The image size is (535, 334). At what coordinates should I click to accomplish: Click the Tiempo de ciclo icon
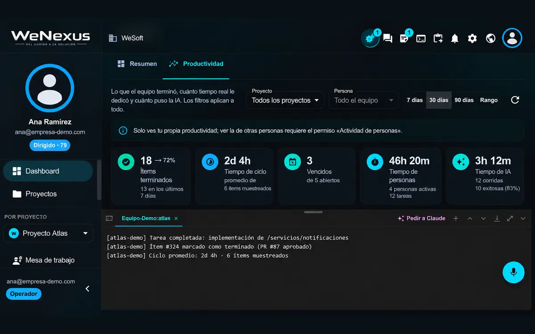(x=210, y=162)
